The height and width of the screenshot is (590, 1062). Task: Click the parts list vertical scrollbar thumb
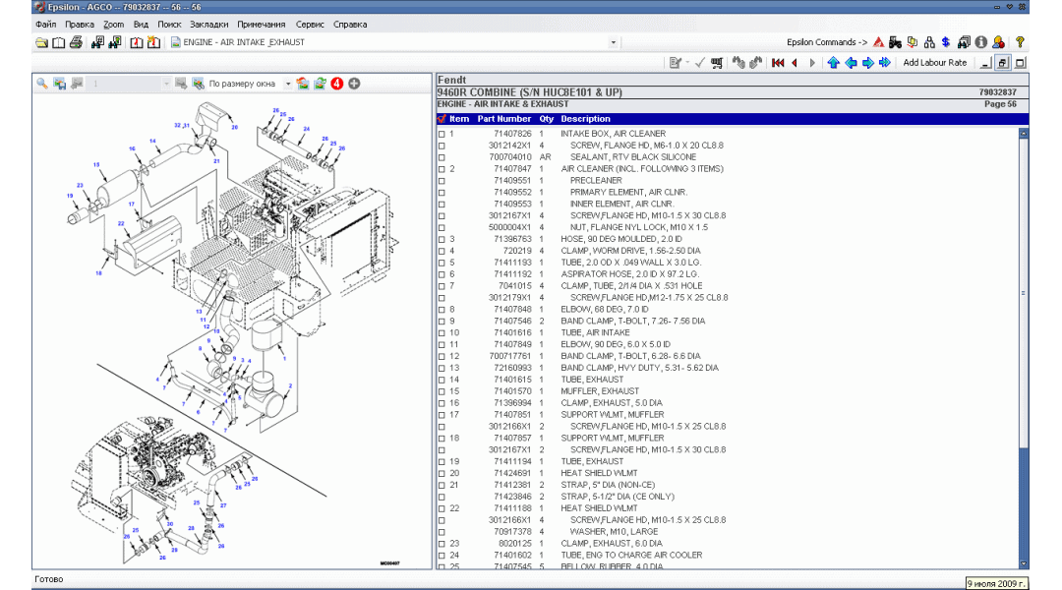coord(1024,295)
